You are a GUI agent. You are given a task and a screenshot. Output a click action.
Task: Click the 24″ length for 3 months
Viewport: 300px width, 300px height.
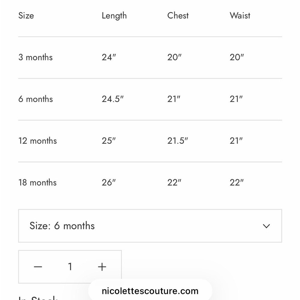pos(109,57)
